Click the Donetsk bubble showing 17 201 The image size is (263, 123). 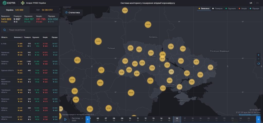point(200,75)
